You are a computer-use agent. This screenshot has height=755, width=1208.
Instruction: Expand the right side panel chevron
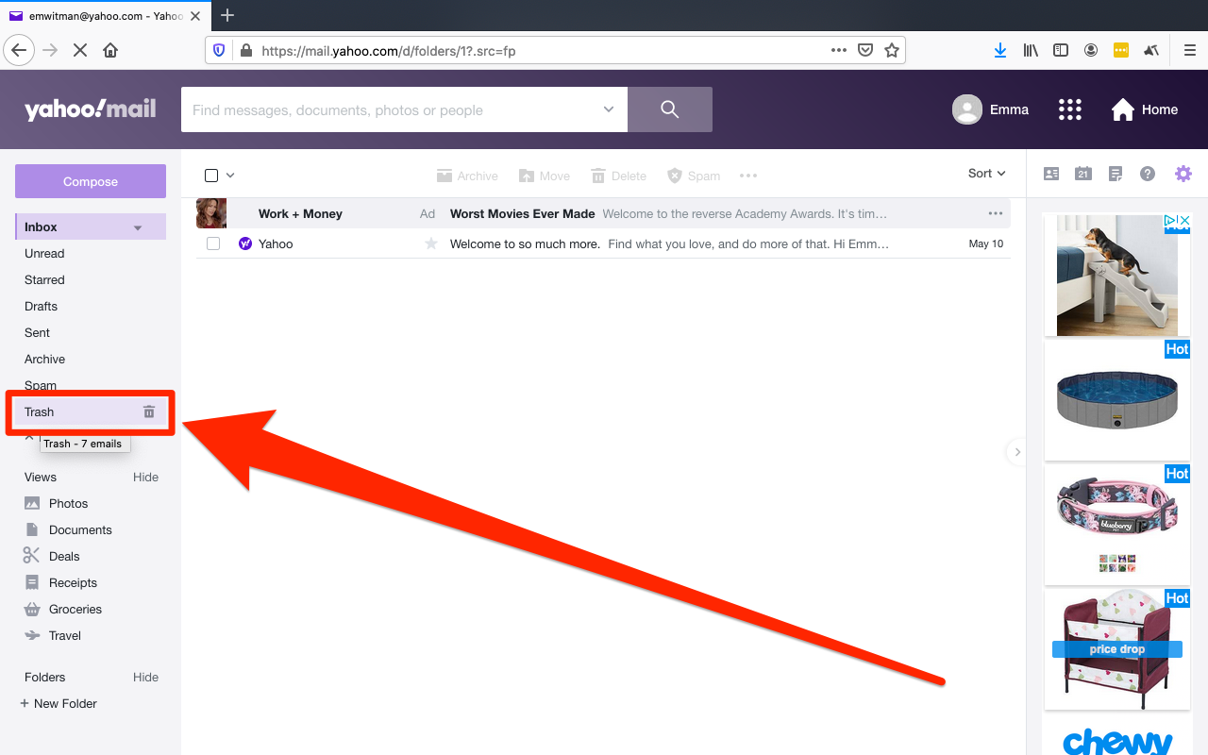(x=1017, y=452)
